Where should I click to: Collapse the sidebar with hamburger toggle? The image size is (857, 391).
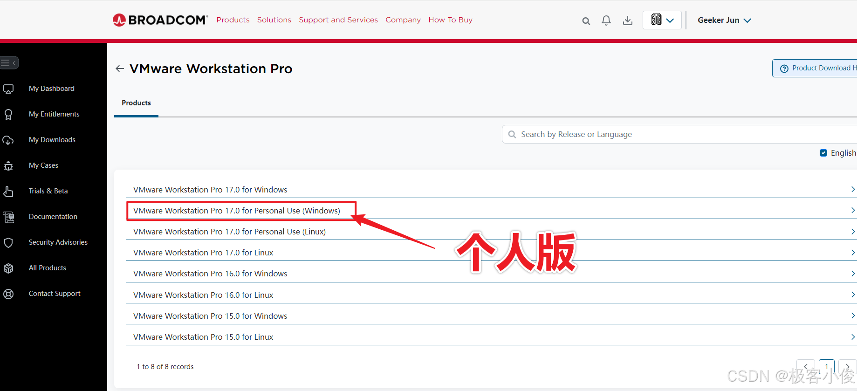pyautogui.click(x=9, y=62)
